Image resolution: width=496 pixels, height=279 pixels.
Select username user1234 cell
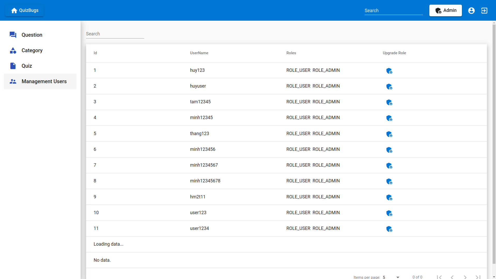pos(200,228)
